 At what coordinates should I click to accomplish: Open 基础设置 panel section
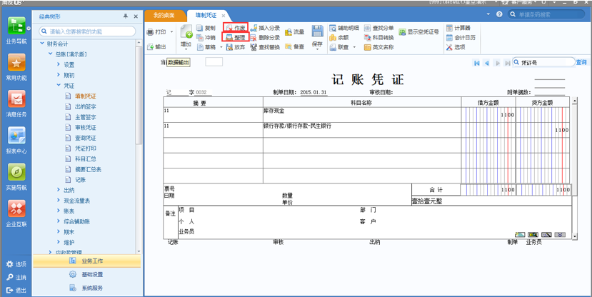click(x=87, y=274)
